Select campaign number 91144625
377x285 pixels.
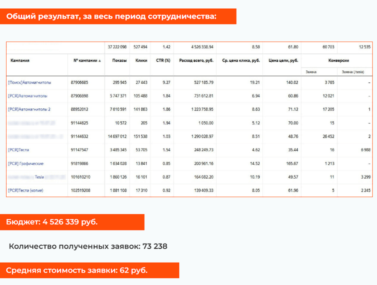pyautogui.click(x=80, y=123)
